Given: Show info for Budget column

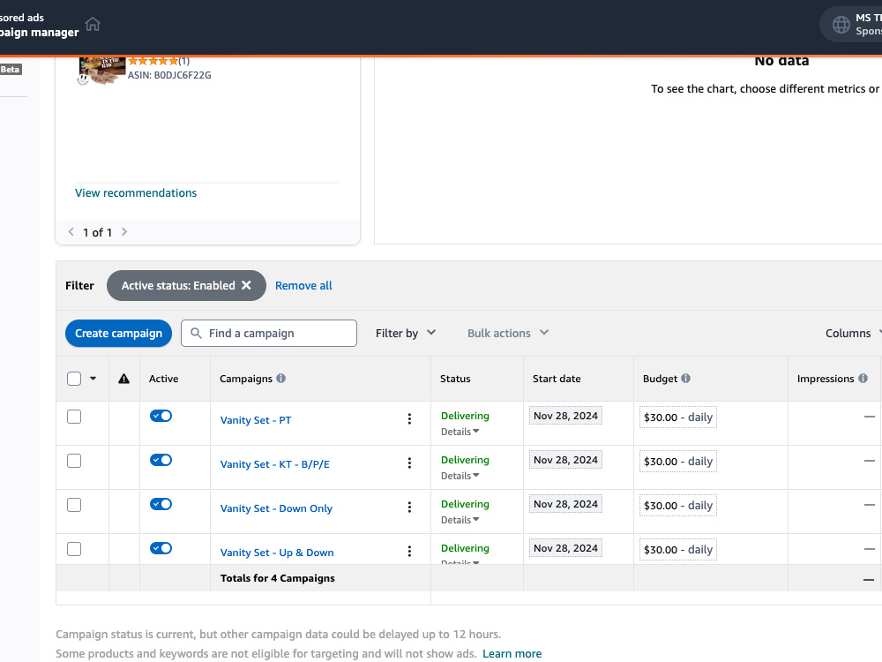Looking at the screenshot, I should coord(685,379).
